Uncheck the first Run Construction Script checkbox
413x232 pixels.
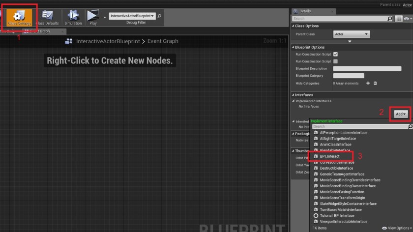(x=335, y=54)
